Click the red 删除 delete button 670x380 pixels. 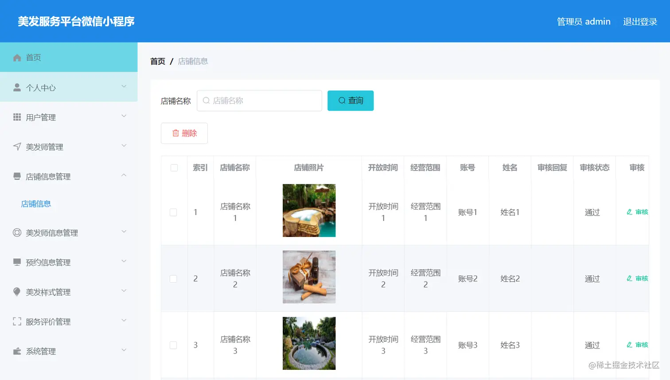click(184, 133)
